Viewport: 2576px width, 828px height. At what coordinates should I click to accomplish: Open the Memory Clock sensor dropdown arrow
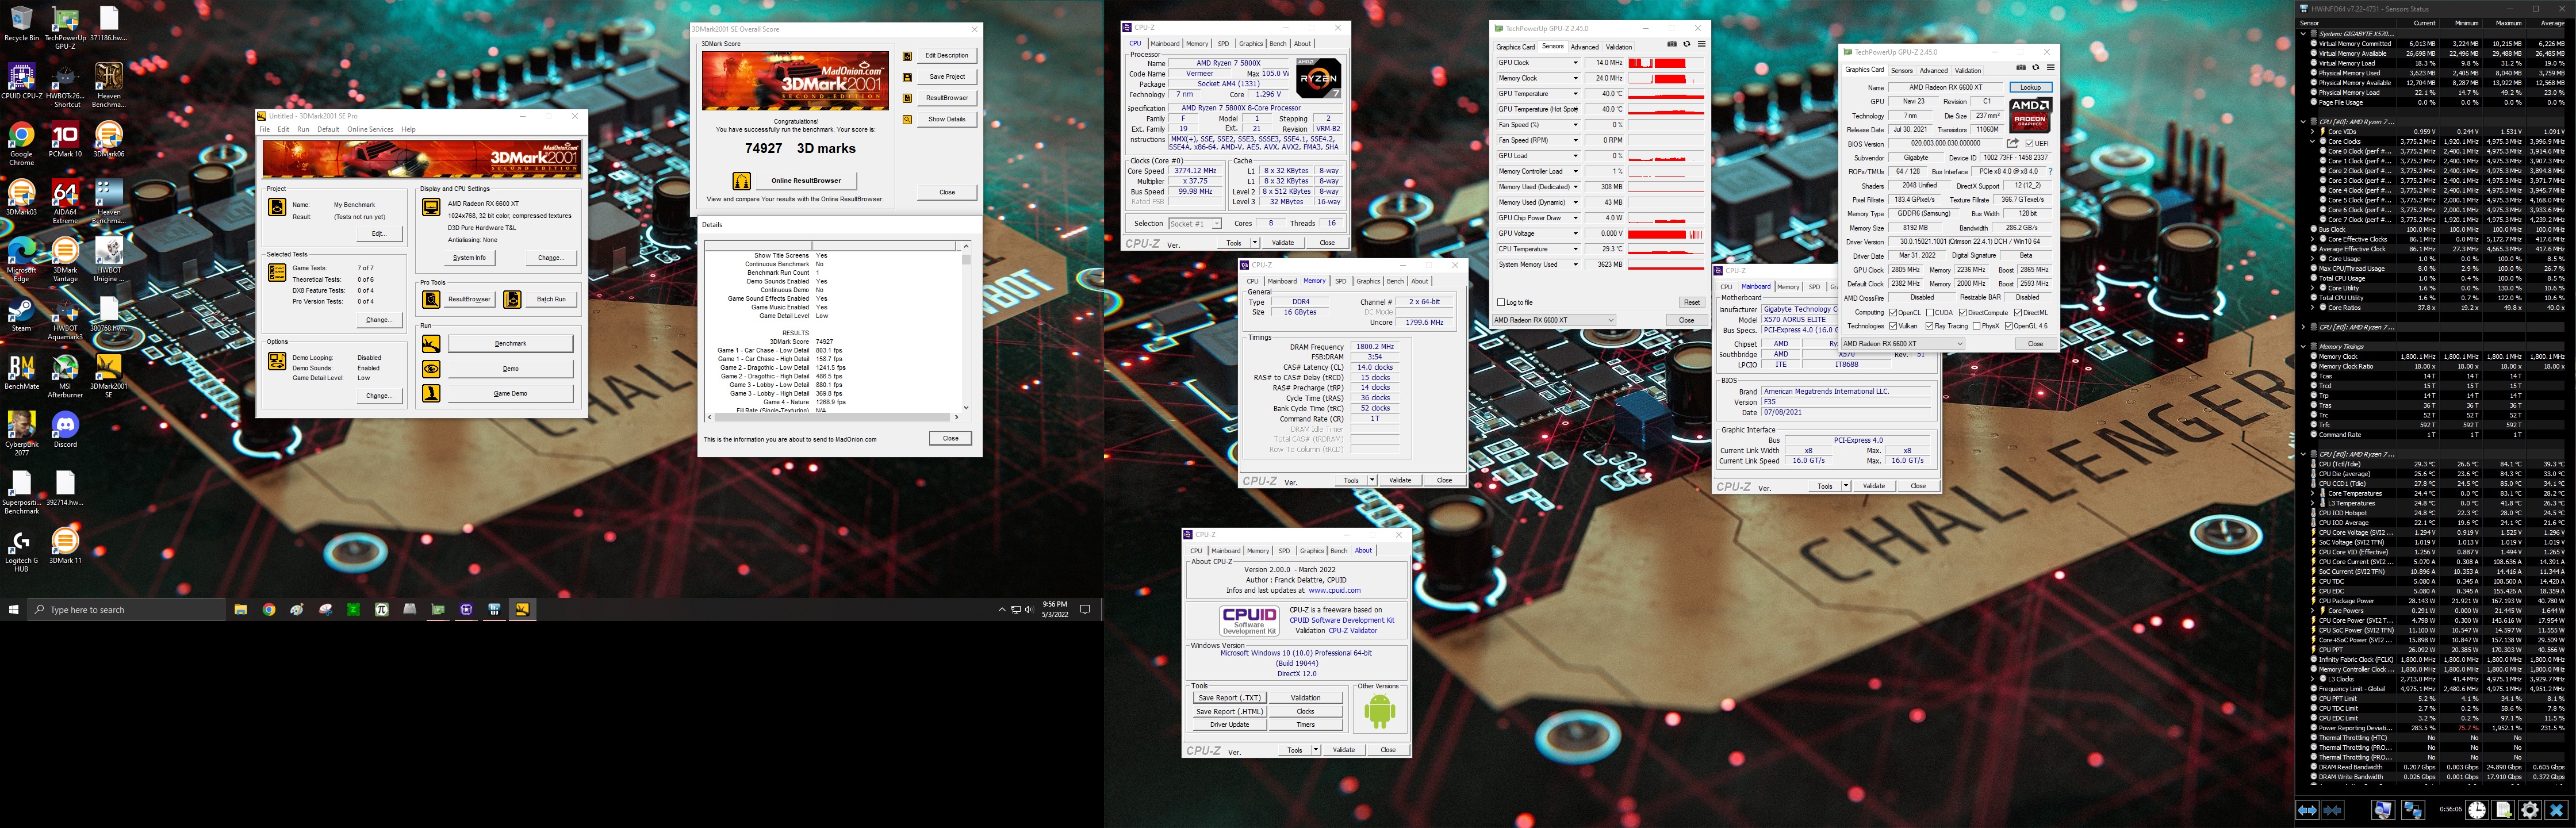click(x=1575, y=78)
